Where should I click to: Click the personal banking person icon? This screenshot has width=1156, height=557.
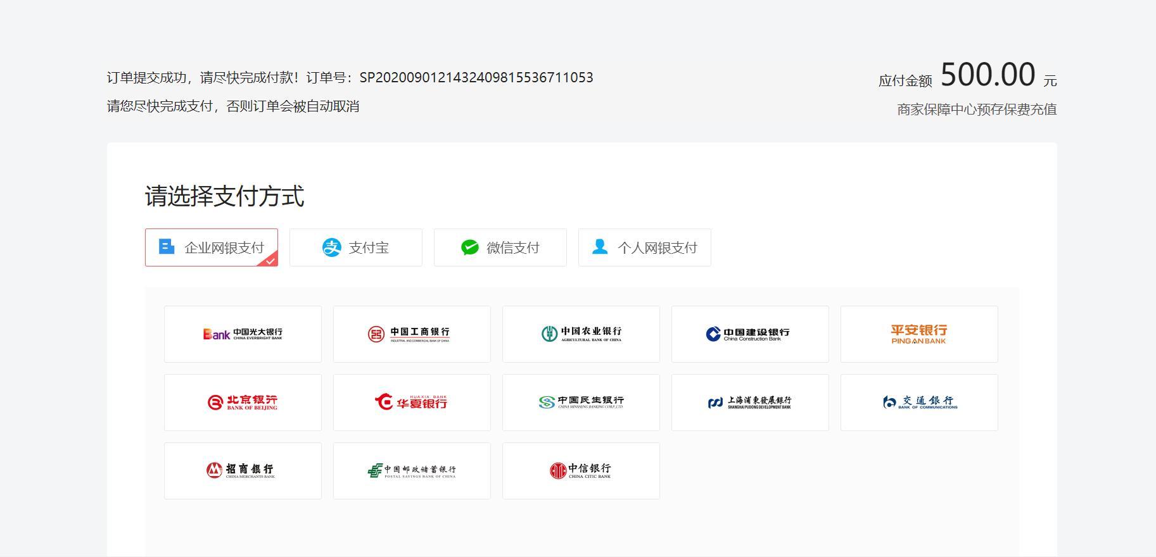pyautogui.click(x=600, y=246)
